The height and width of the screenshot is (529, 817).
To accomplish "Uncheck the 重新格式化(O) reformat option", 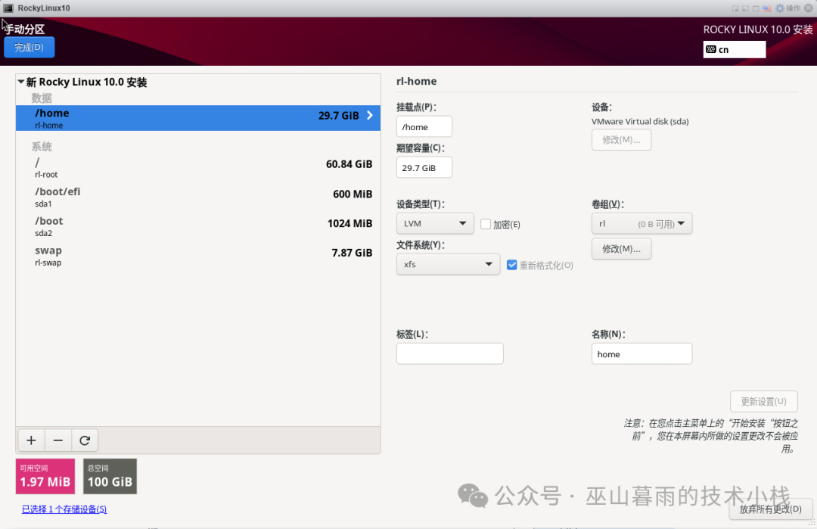I will pos(512,265).
